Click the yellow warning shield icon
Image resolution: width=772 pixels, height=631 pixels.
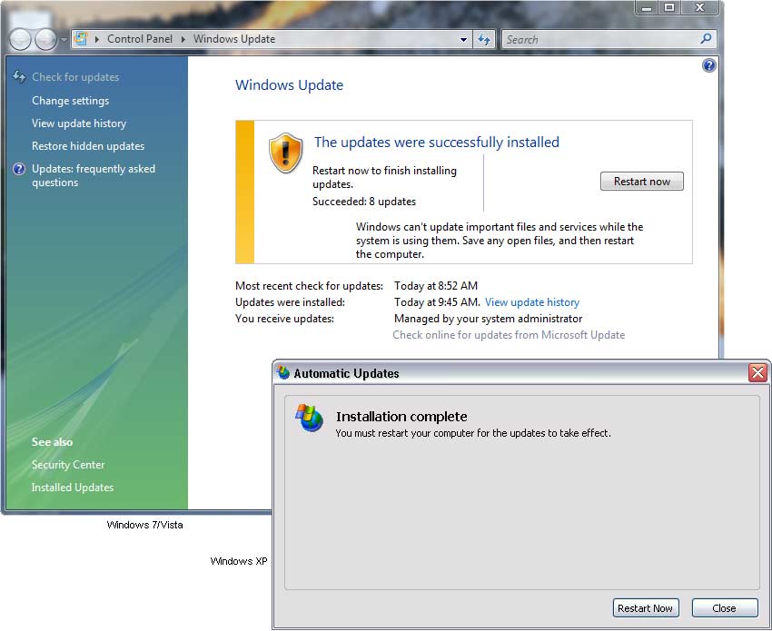285,153
